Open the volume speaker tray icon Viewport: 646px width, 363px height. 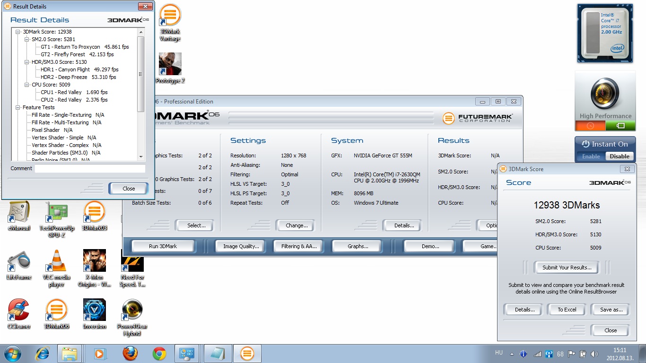[x=594, y=354]
